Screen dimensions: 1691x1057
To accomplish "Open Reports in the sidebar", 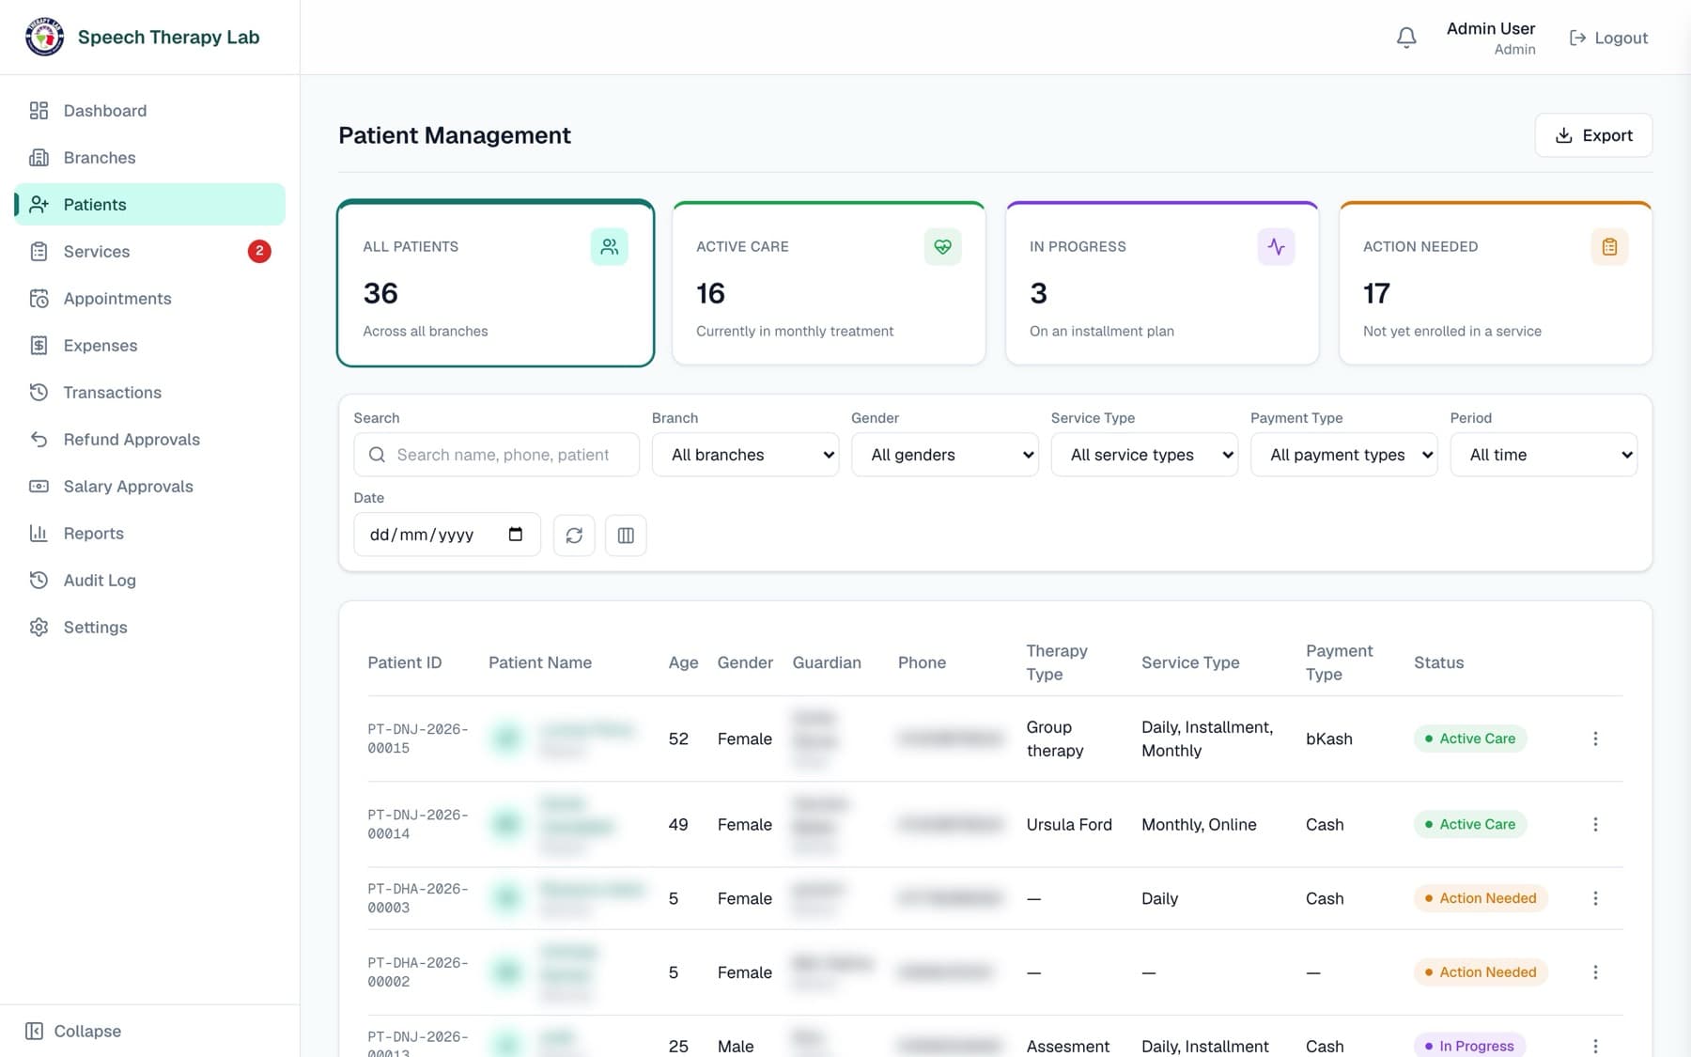I will click(x=150, y=533).
